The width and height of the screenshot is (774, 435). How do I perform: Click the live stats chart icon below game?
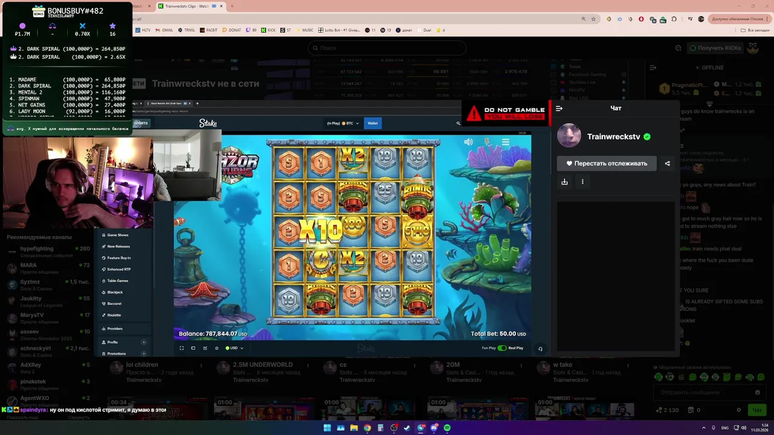pyautogui.click(x=205, y=348)
